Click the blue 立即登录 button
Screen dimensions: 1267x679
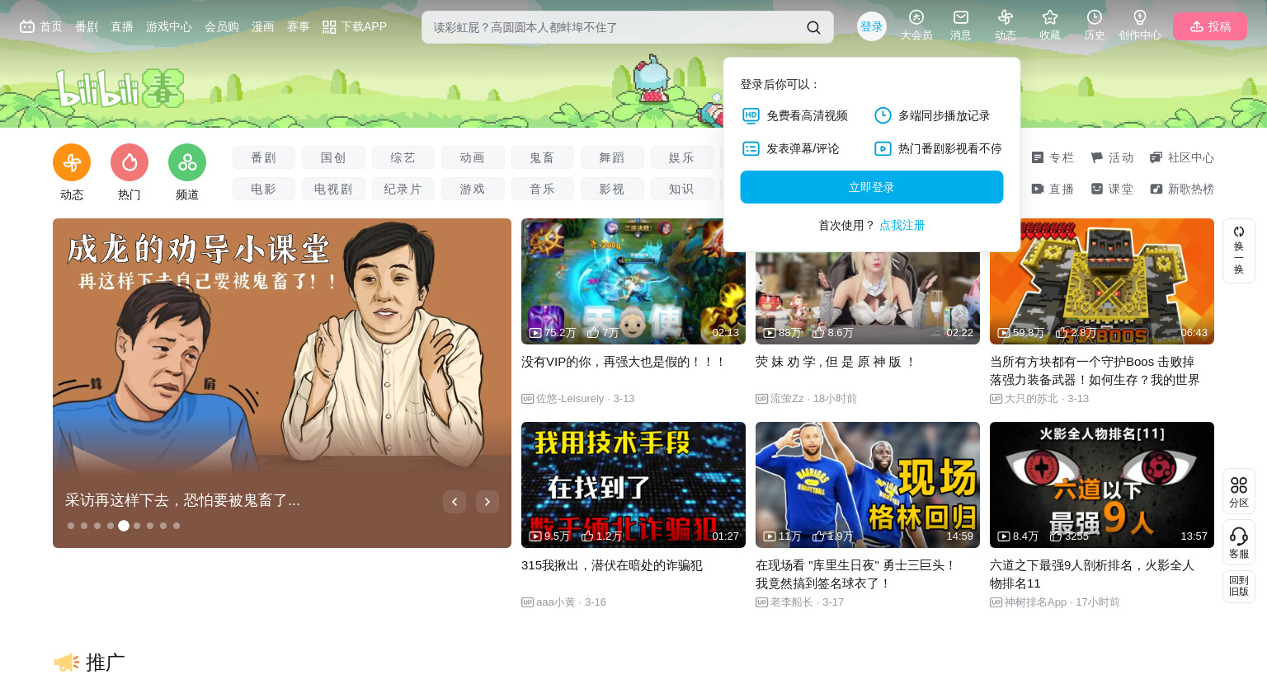872,187
